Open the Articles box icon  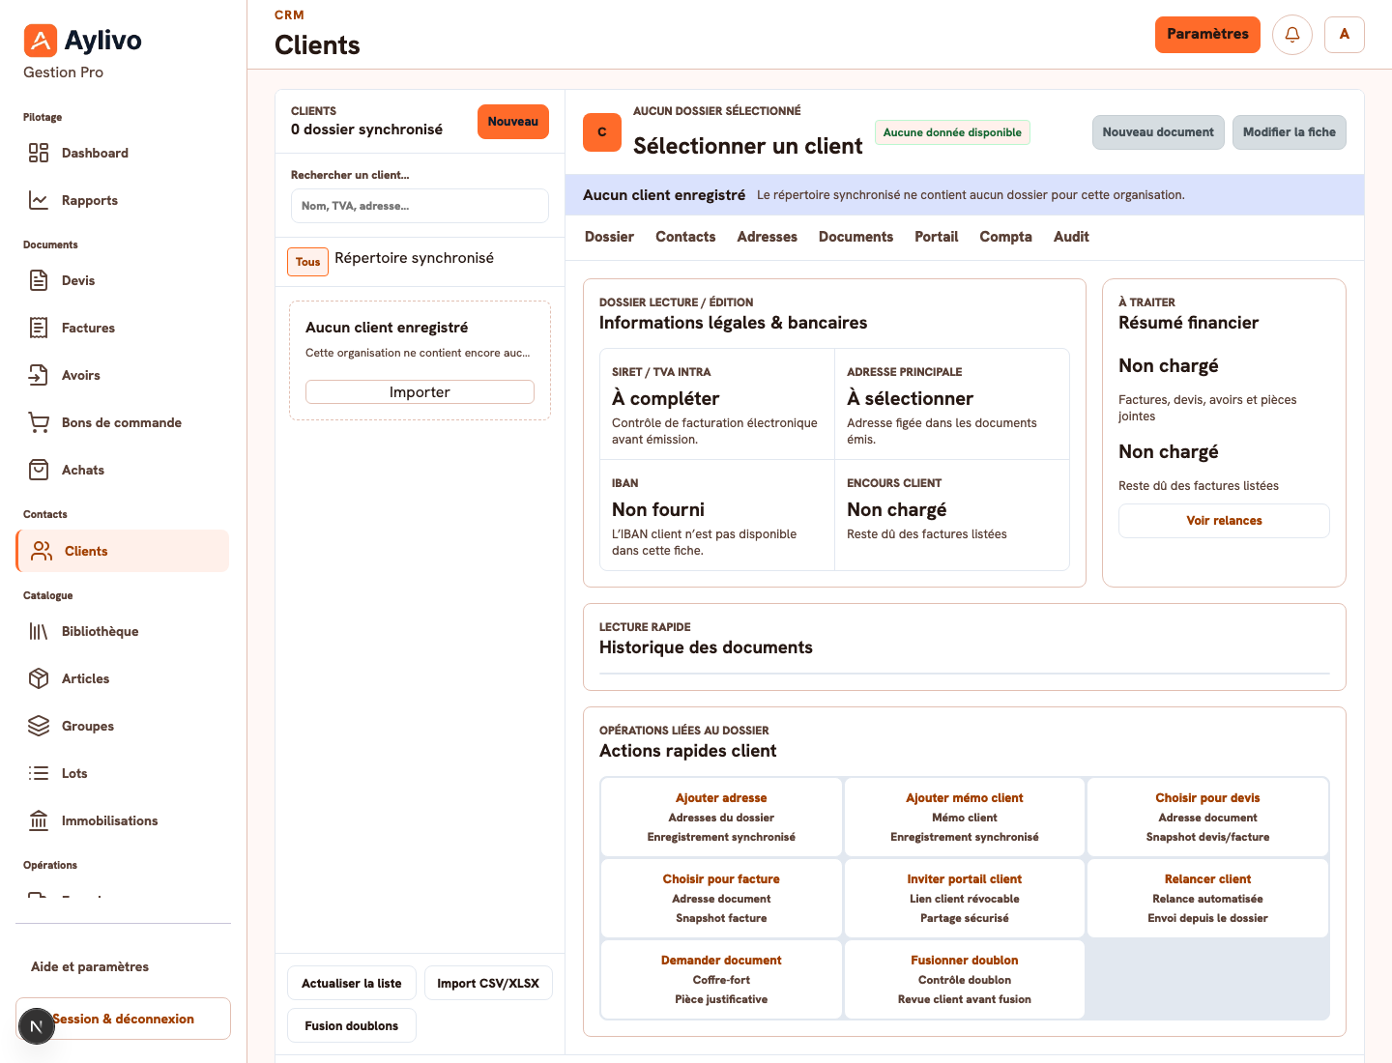[39, 678]
